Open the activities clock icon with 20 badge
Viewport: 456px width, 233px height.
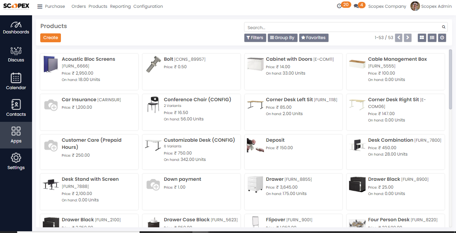339,6
